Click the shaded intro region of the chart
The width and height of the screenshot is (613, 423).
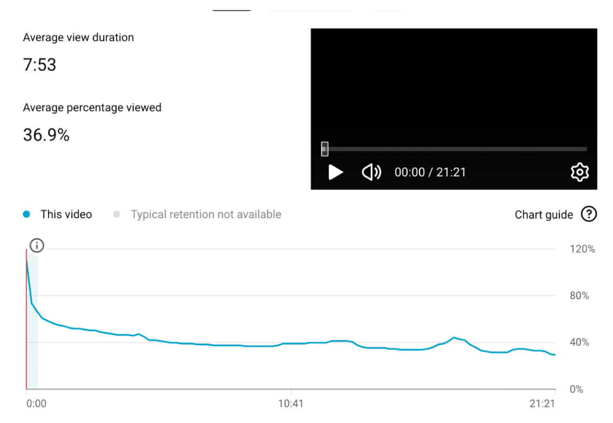[x=32, y=351]
